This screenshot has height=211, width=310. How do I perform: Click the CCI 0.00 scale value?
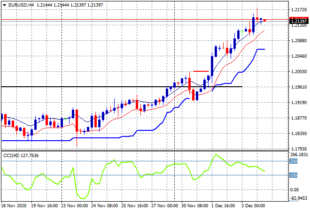pyautogui.click(x=294, y=190)
